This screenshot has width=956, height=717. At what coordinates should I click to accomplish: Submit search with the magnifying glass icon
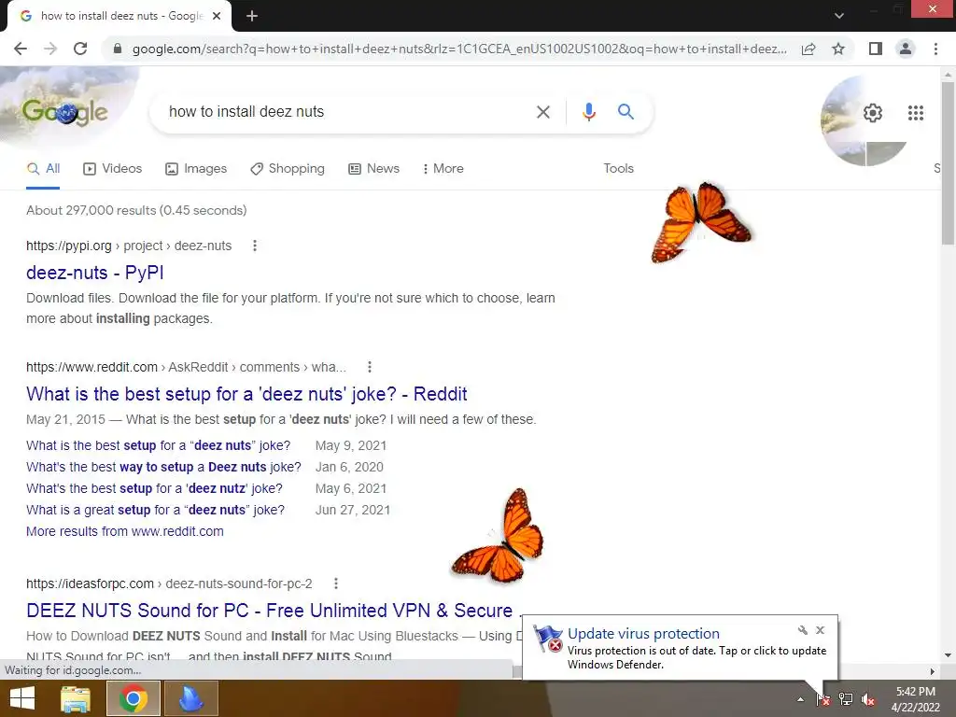tap(626, 112)
